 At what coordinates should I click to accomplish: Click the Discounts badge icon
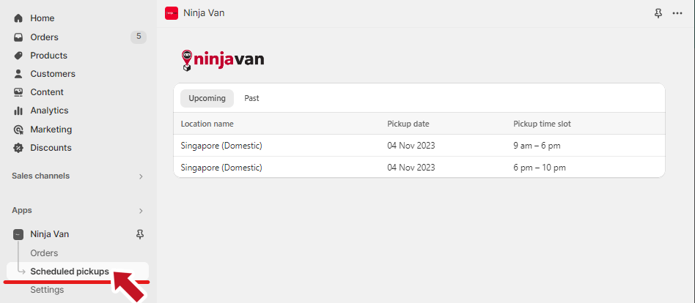(x=19, y=148)
